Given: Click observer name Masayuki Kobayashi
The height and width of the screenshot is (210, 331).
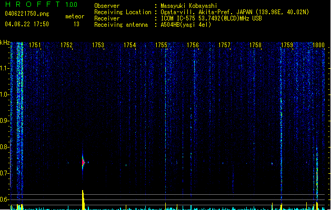Looking at the screenshot, I should point(189,6).
